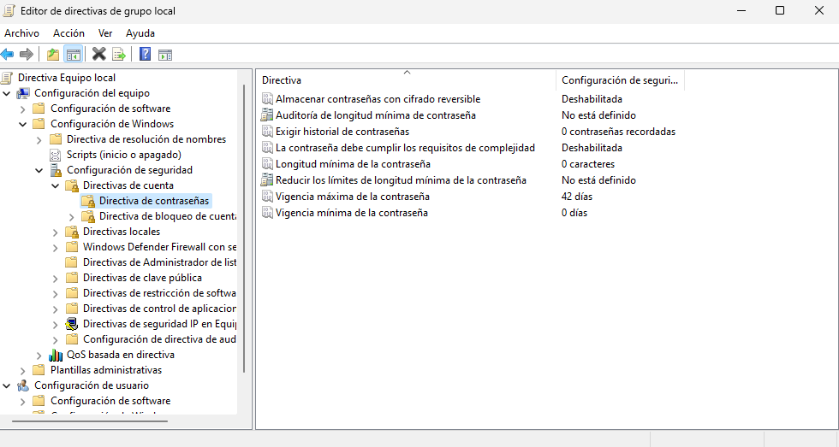The height and width of the screenshot is (447, 839).
Task: Click the Delete X toolbar icon
Action: click(x=98, y=55)
